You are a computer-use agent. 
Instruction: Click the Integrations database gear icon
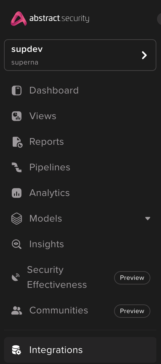click(x=17, y=350)
